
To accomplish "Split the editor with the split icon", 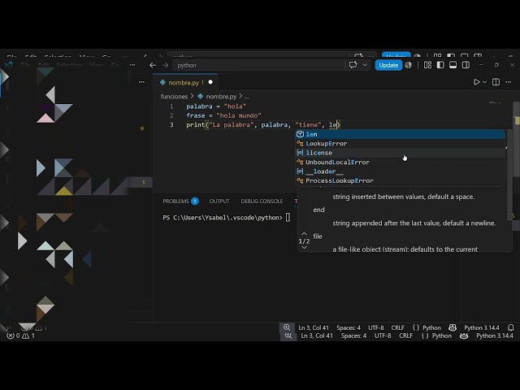I will (x=496, y=82).
